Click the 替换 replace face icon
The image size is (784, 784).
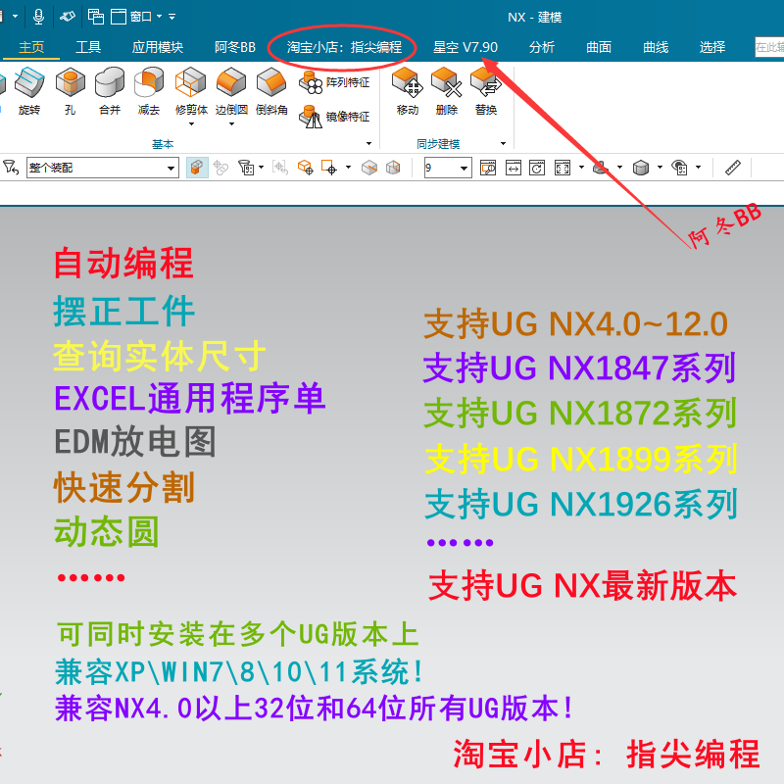click(x=486, y=91)
